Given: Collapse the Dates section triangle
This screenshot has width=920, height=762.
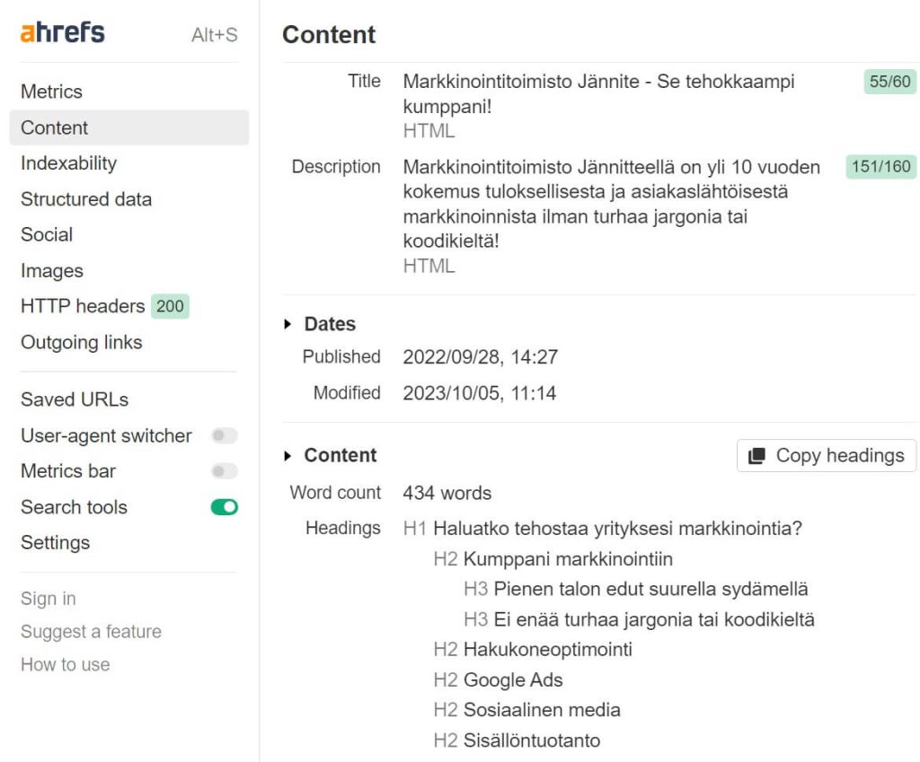Looking at the screenshot, I should [288, 325].
